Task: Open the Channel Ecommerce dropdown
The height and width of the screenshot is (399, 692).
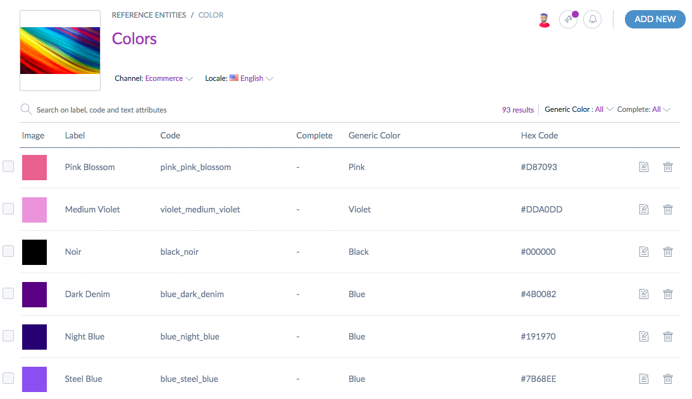Action: click(169, 78)
